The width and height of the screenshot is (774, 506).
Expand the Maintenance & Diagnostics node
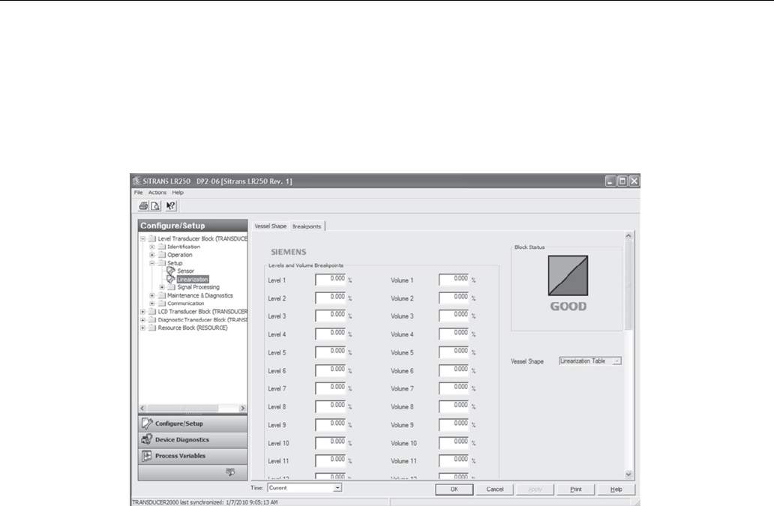click(x=152, y=295)
